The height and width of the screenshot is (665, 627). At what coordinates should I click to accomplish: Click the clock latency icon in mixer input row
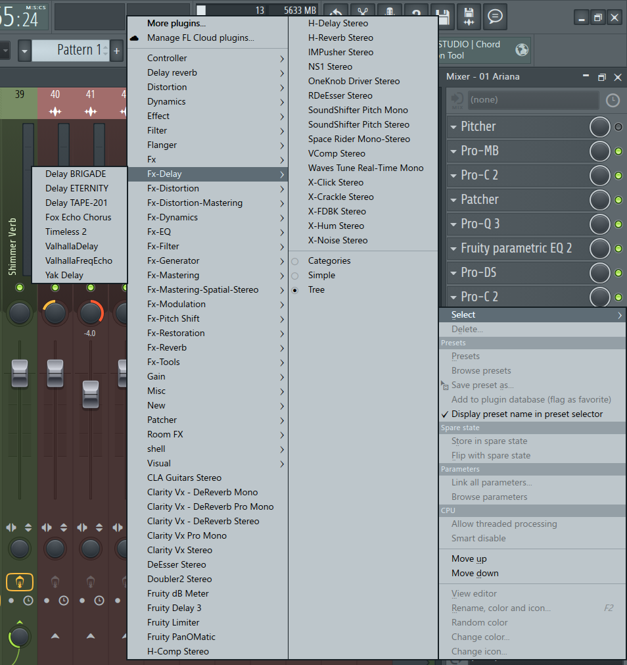(612, 100)
